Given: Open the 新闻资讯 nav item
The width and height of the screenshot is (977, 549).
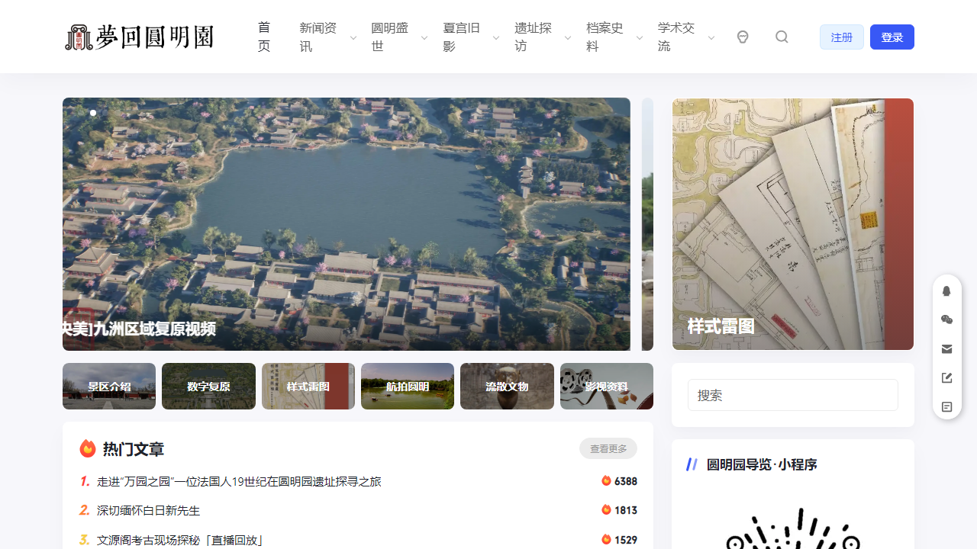Looking at the screenshot, I should [x=319, y=37].
